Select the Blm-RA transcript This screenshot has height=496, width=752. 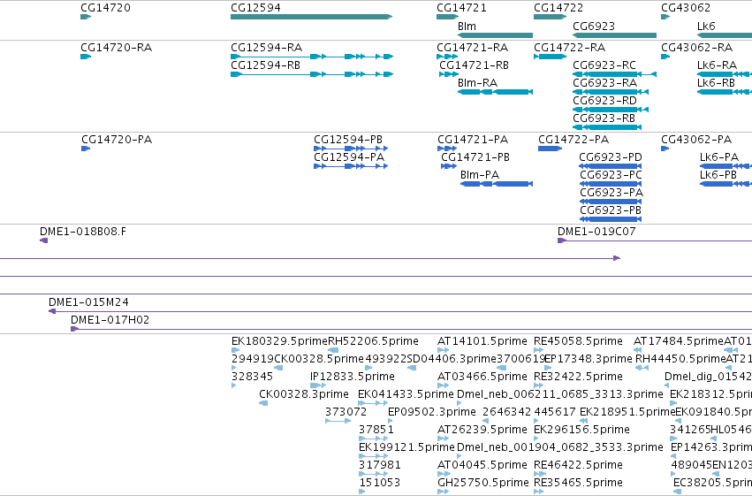click(x=496, y=92)
